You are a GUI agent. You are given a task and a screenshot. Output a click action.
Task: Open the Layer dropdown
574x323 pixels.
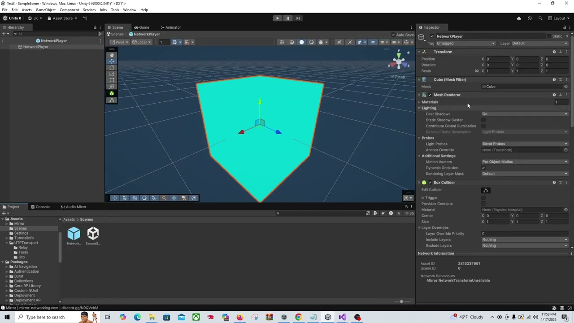click(540, 44)
